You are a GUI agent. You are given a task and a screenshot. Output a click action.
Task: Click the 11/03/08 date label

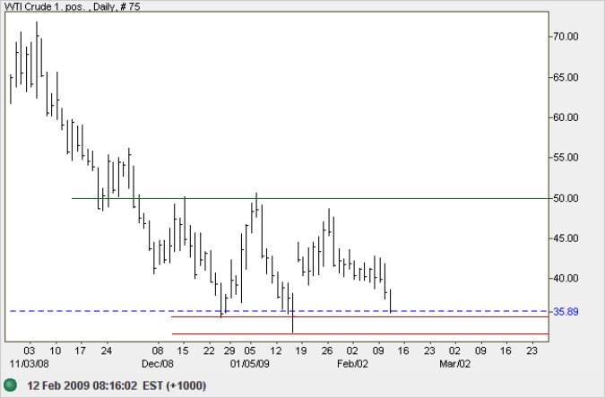[30, 364]
